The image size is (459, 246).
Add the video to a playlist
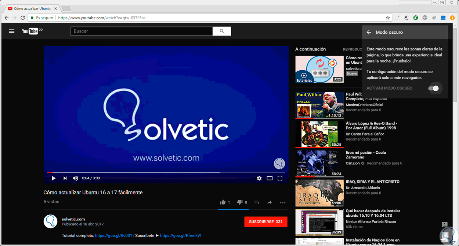click(257, 202)
